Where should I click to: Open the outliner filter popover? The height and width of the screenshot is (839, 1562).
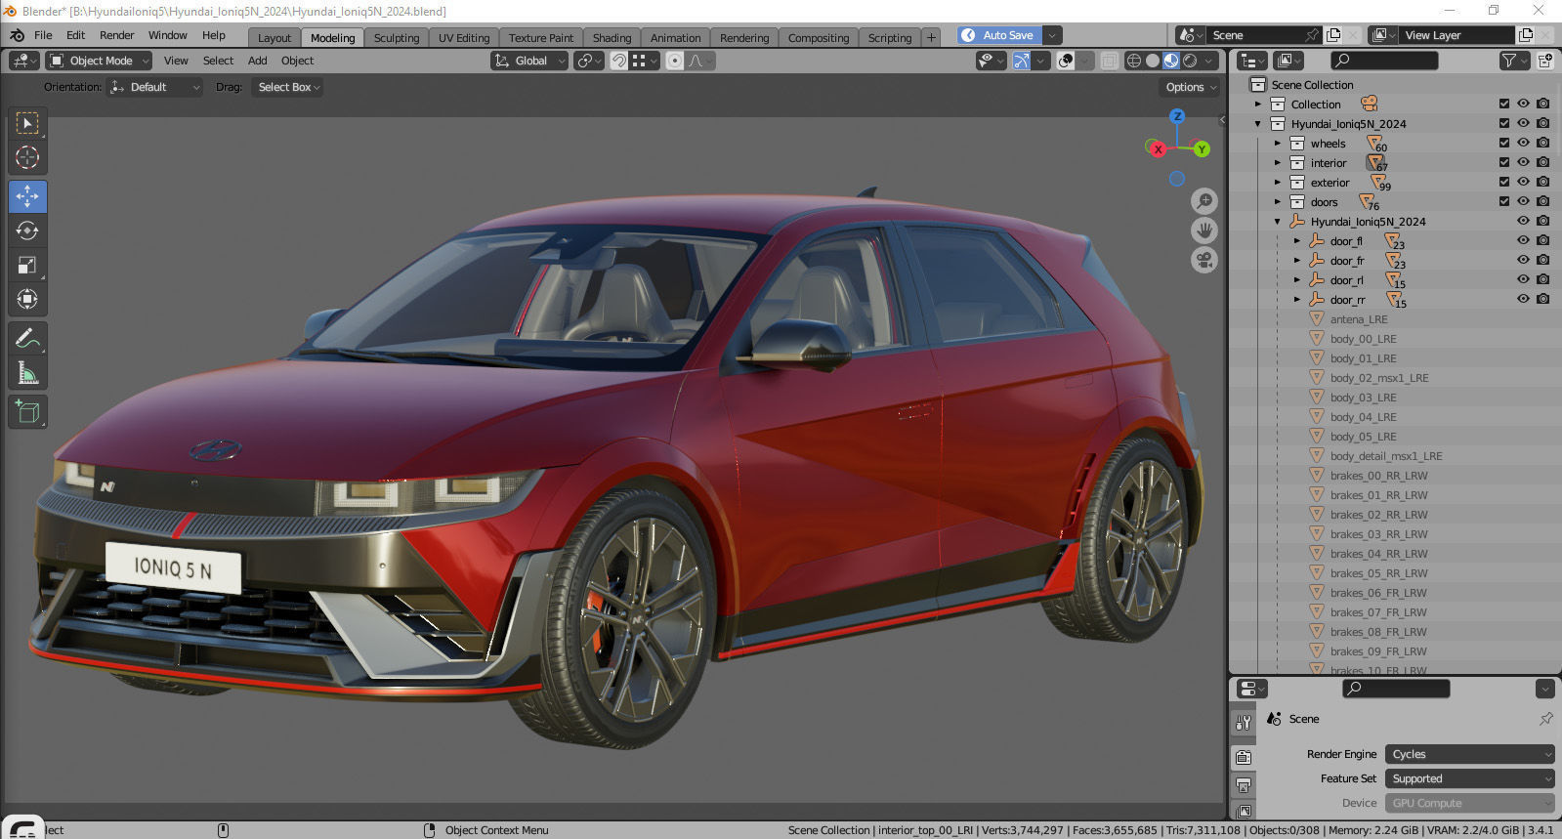tap(1514, 61)
